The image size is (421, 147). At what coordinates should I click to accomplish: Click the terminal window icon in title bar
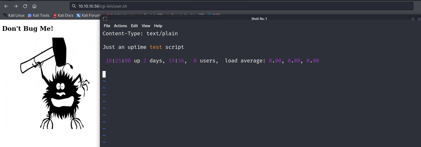[x=105, y=19]
